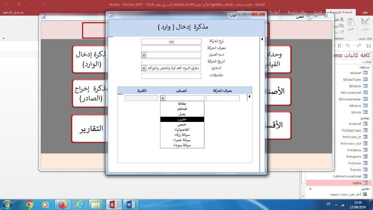Click the Copy icon in the clipboard group

tap(342, 26)
